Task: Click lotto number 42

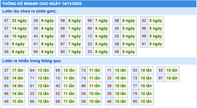Action: point(58,86)
